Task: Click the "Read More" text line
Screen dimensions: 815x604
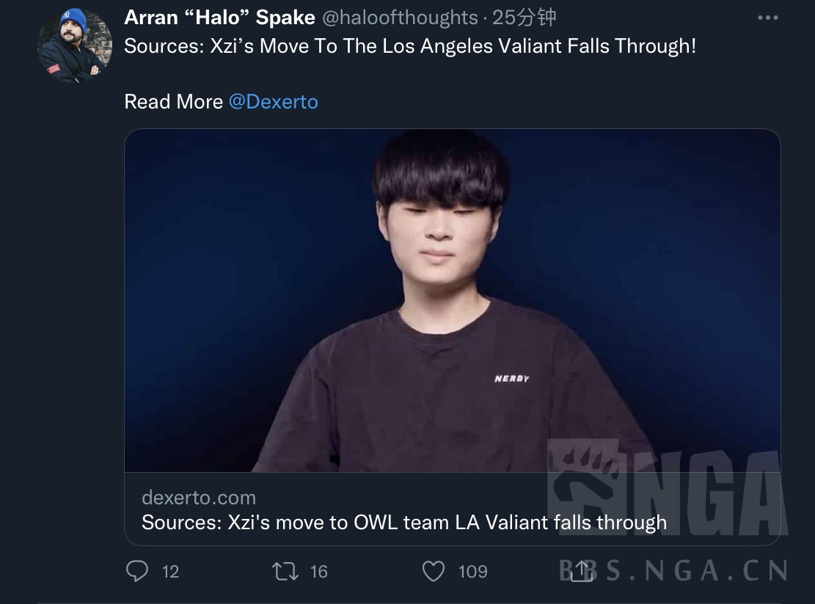Action: tap(173, 101)
